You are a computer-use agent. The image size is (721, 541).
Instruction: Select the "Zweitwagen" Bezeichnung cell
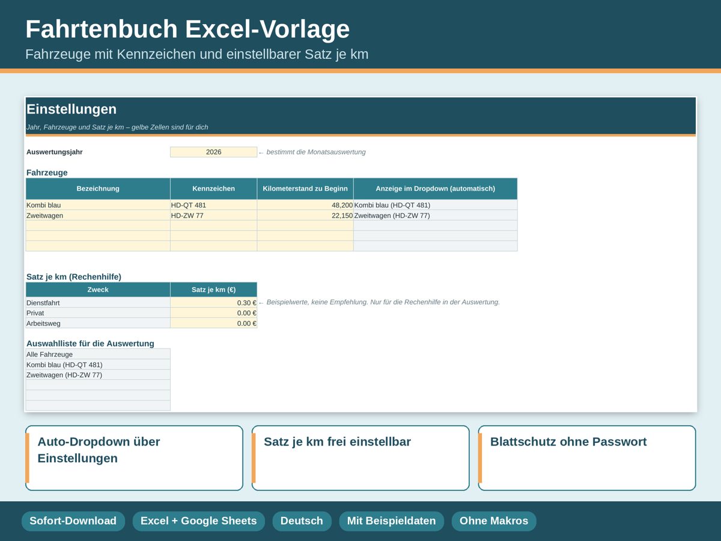coord(98,215)
